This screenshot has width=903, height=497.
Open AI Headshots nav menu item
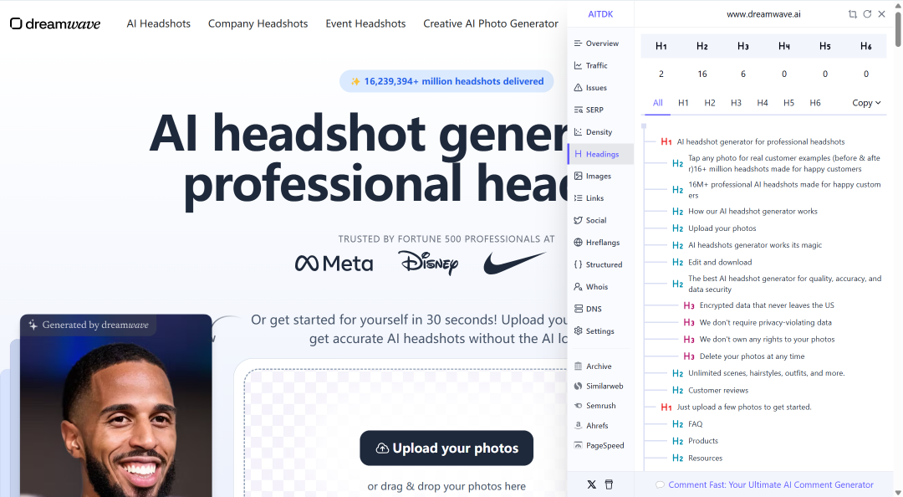click(x=158, y=23)
